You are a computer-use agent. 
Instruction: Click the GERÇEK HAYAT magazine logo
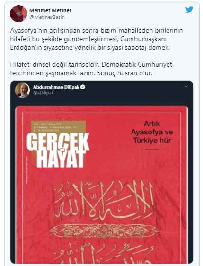[58, 150]
